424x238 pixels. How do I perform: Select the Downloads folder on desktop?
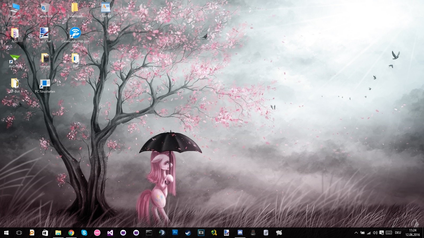(x=75, y=10)
